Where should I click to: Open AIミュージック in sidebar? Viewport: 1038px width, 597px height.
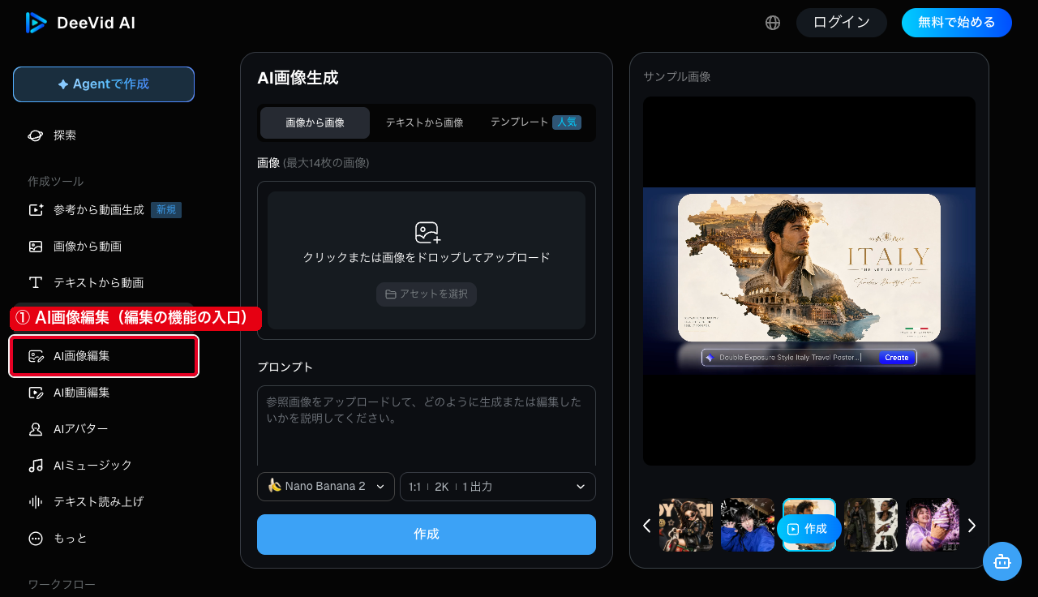[x=104, y=465]
